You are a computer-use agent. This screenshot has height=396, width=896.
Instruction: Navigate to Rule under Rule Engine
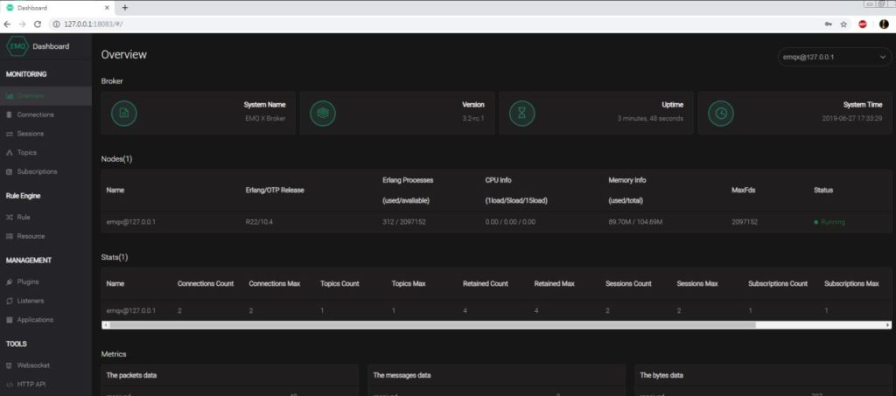[x=24, y=217]
